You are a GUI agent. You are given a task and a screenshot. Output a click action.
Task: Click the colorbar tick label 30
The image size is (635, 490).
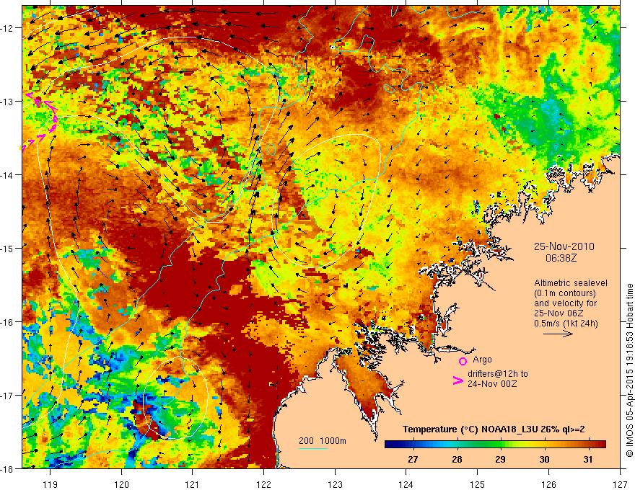544,459
